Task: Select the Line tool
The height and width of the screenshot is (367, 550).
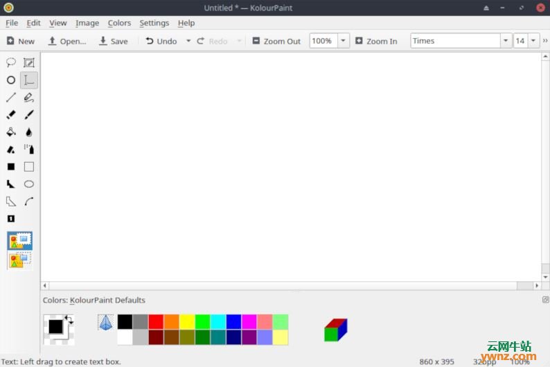Action: [11, 97]
